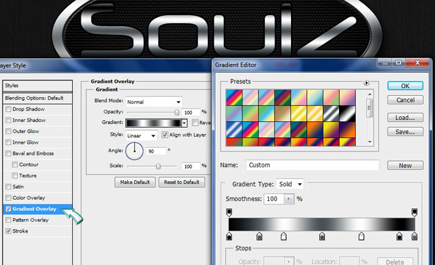Select the leftmost black color stop below gradient bar
This screenshot has width=435, height=265.
[230, 236]
